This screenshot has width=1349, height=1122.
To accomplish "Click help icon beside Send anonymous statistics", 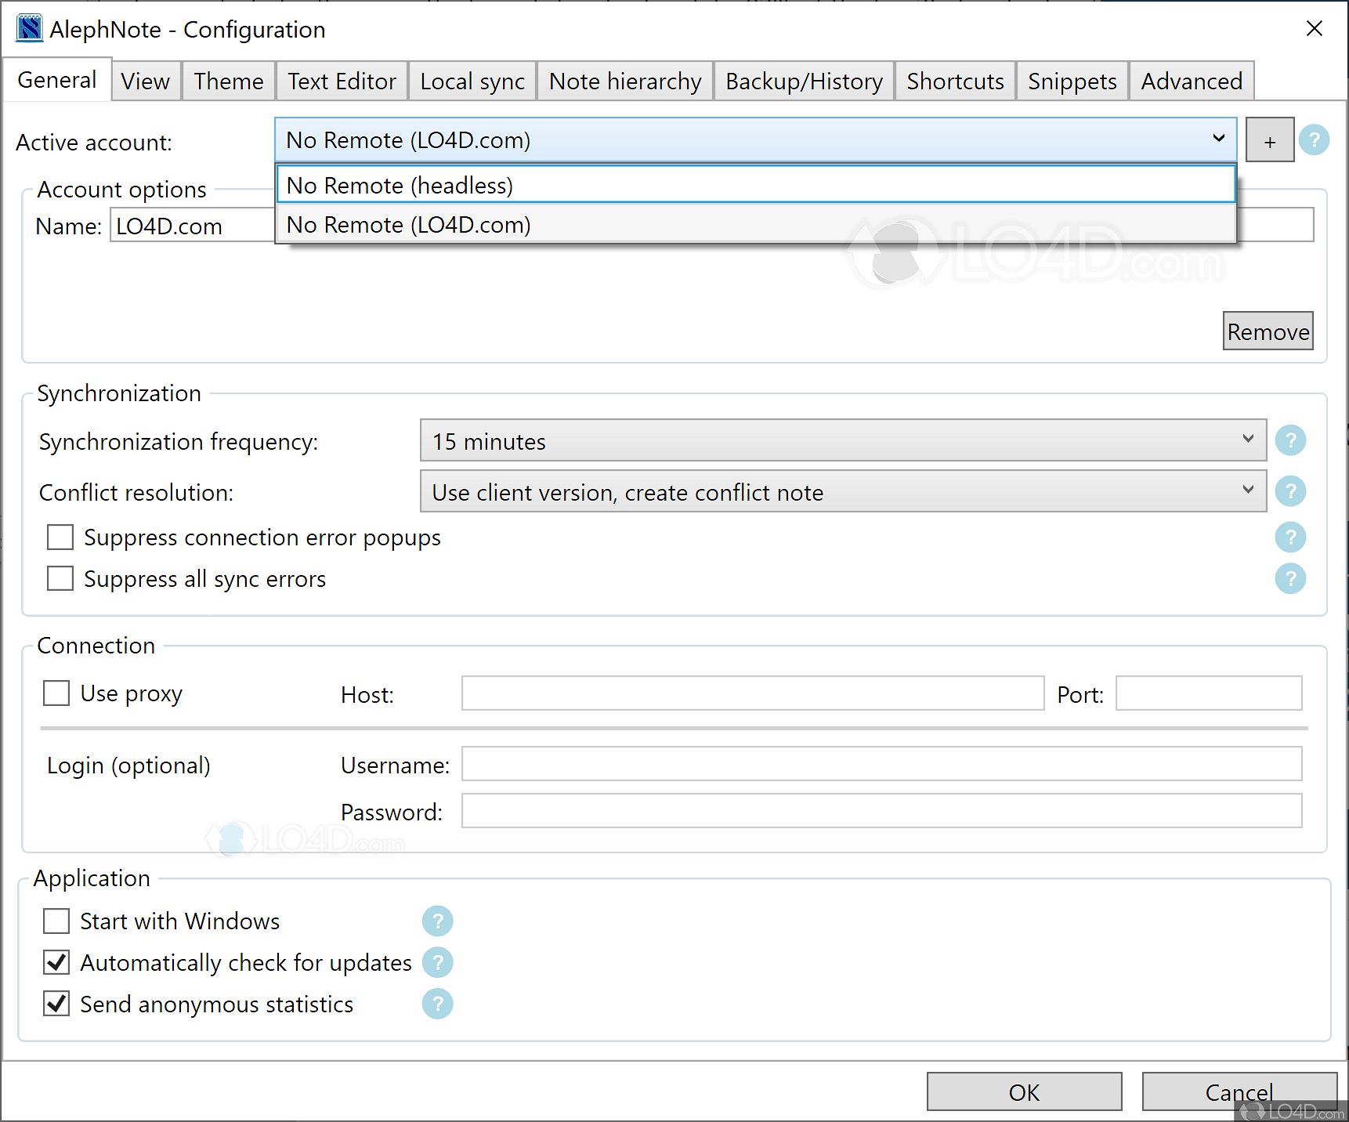I will pyautogui.click(x=437, y=1004).
